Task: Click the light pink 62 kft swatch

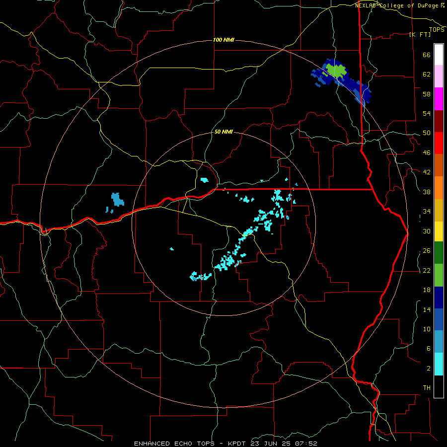Action: [x=439, y=76]
